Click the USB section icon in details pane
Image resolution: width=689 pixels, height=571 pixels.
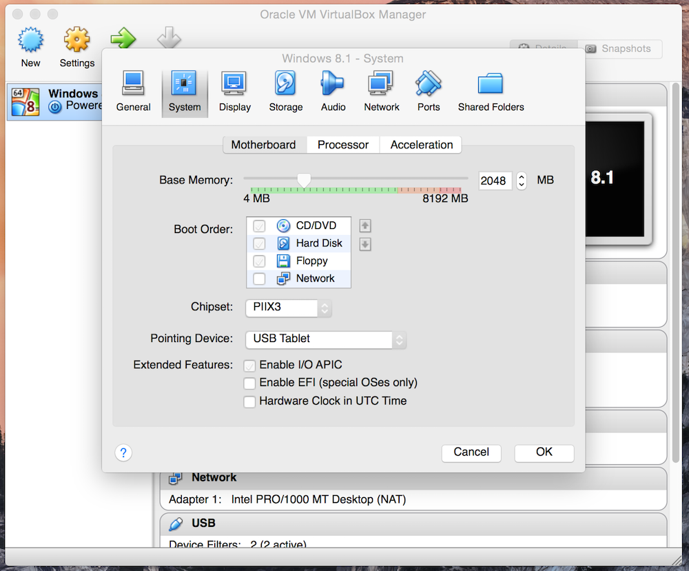point(176,523)
